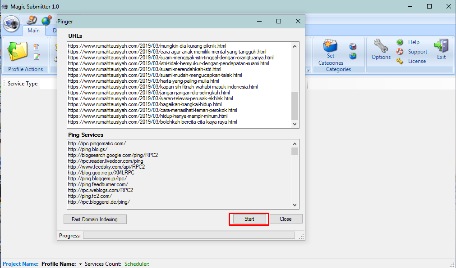The width and height of the screenshot is (456, 268).
Task: Click the suami-mudah-mengucapkan-talak URL line
Action: [x=155, y=75]
